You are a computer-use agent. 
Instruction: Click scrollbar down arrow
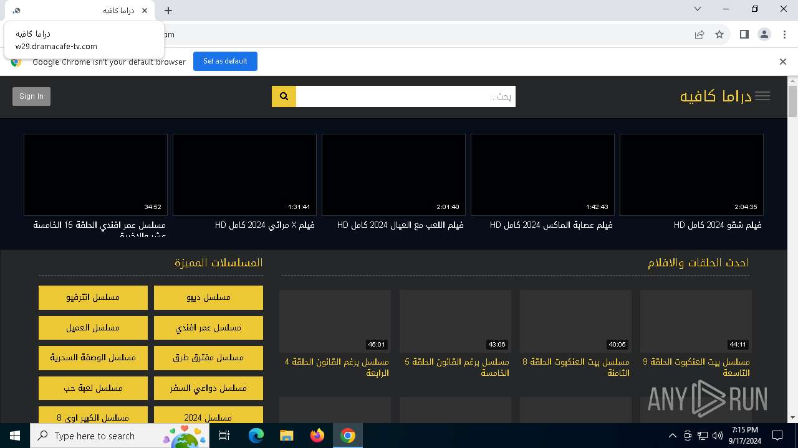792,418
